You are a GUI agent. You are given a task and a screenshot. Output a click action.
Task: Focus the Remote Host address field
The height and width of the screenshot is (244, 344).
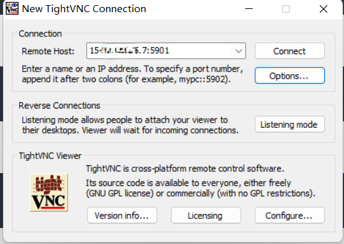(x=166, y=50)
